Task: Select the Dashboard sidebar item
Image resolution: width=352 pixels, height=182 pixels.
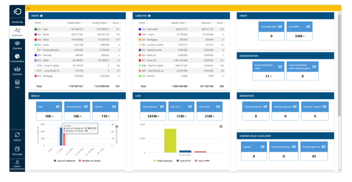Action: point(17,32)
